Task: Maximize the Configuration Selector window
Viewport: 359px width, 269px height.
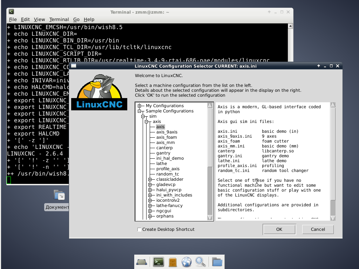Action: (x=331, y=66)
